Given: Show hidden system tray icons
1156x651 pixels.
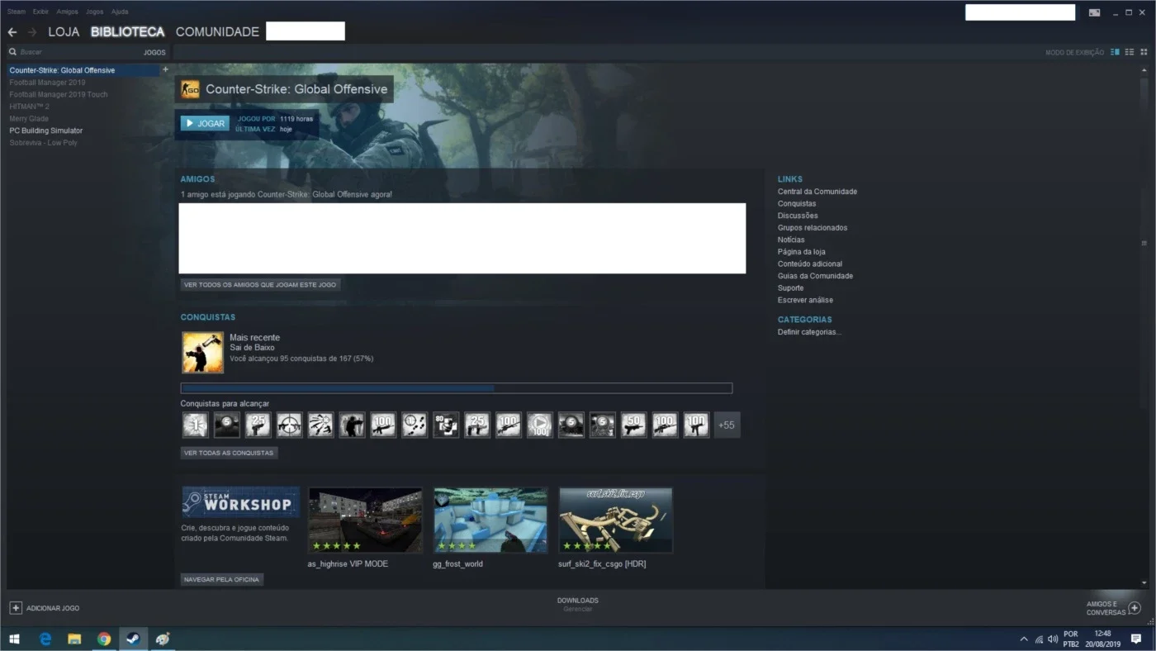Looking at the screenshot, I should coord(1025,639).
